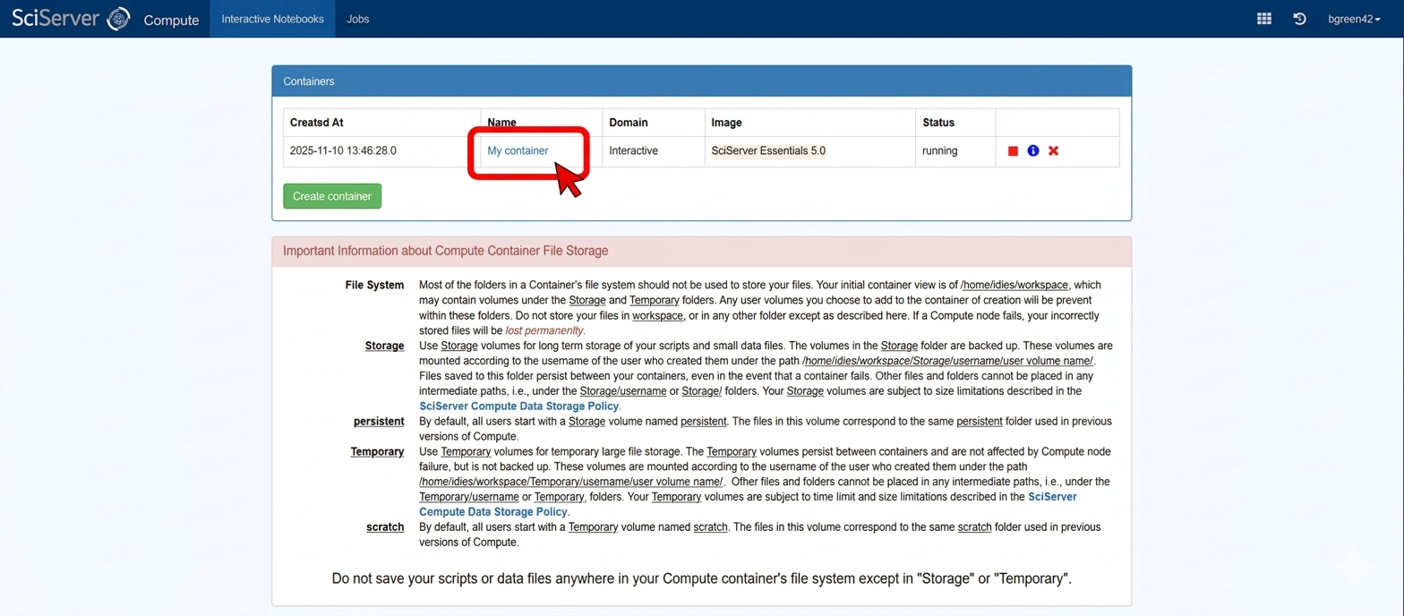This screenshot has height=616, width=1404.
Task: Click the Create container button
Action: 332,196
